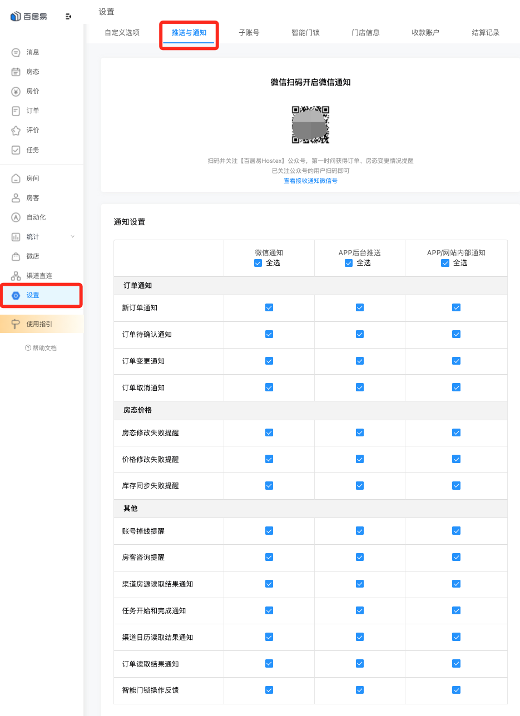
Task: Click the 统计 bar chart icon
Action: click(x=16, y=237)
